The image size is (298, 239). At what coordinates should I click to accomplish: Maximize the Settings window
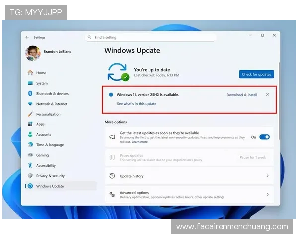pyautogui.click(x=262, y=35)
